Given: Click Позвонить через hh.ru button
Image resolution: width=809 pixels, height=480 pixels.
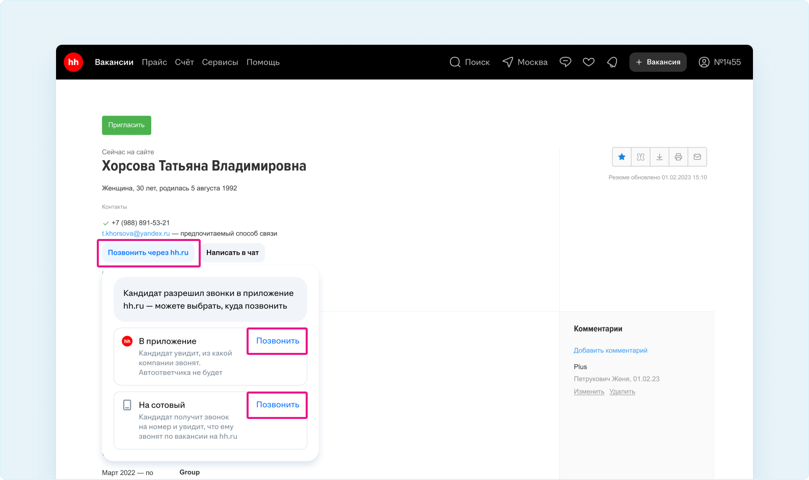Looking at the screenshot, I should click(x=148, y=253).
